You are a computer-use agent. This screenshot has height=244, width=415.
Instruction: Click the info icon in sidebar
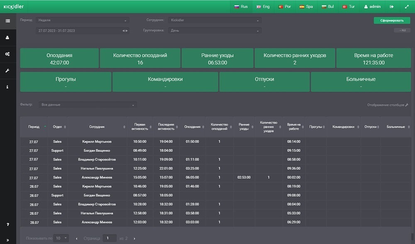click(8, 87)
